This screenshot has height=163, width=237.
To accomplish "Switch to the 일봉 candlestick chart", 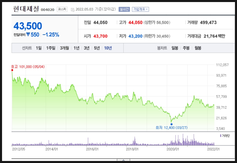I will pyautogui.click(x=175, y=48).
